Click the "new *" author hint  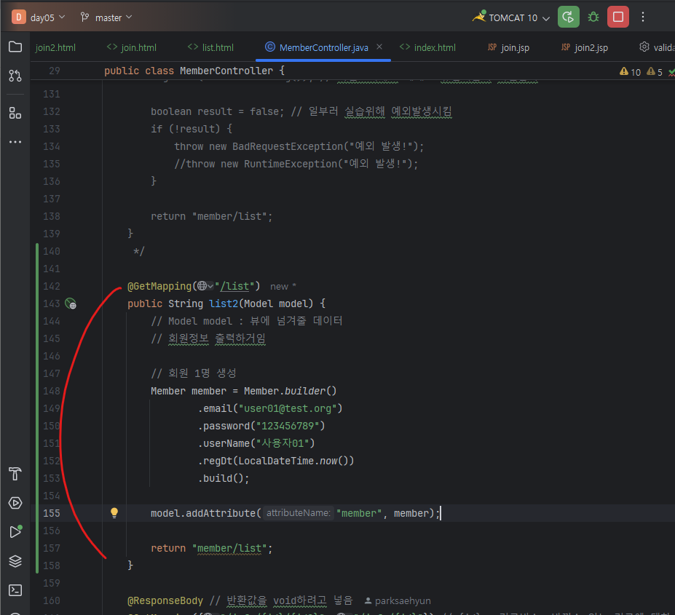point(283,286)
